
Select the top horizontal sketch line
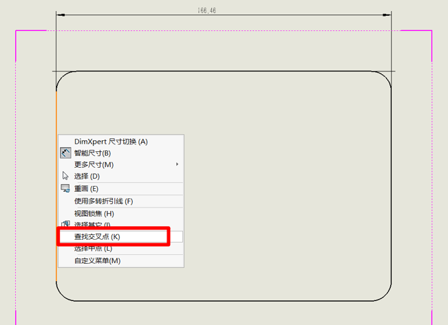(224, 71)
